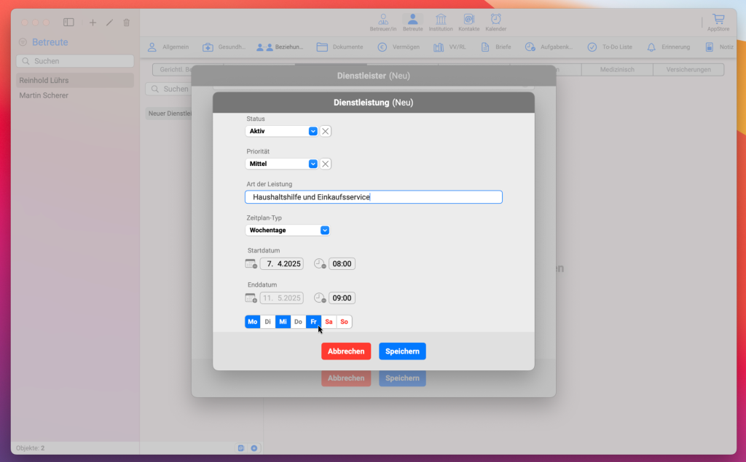Viewport: 746px width, 462px height.
Task: Toggle the Sa weekday button
Action: coord(329,322)
